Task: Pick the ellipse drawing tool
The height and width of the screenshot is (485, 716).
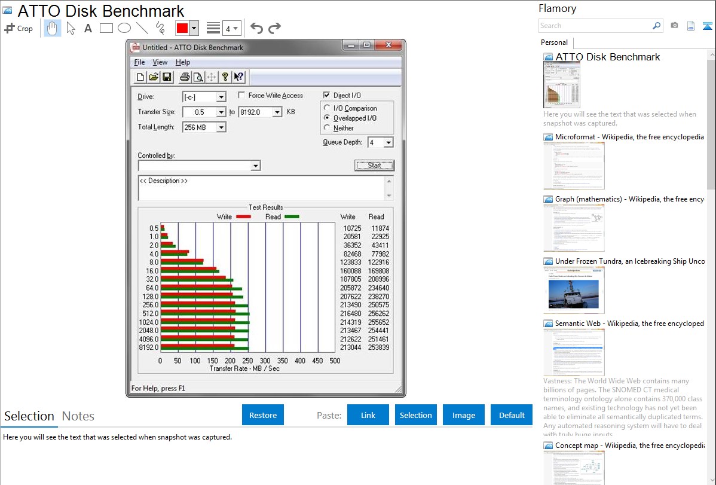Action: tap(124, 28)
